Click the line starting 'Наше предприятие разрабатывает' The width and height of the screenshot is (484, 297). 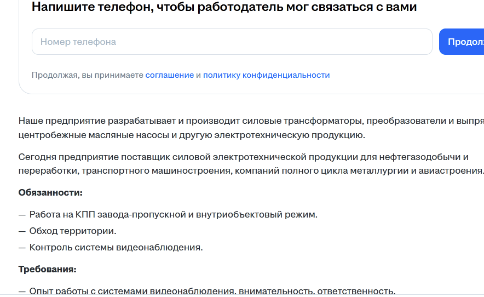[x=251, y=121]
